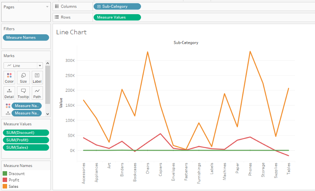This screenshot has width=315, height=191.
Task: Open the Pages shelf dropdown arrow
Action: 47,7
